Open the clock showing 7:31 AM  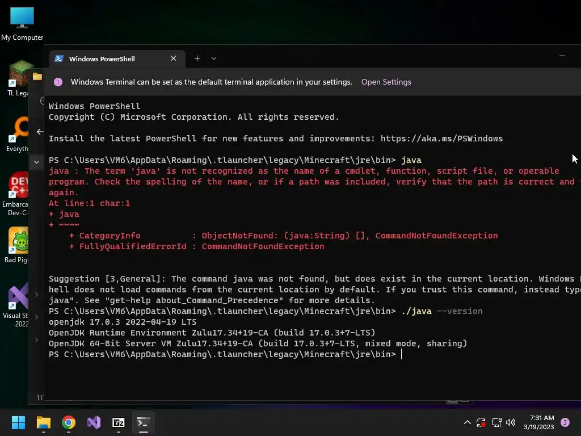click(539, 422)
